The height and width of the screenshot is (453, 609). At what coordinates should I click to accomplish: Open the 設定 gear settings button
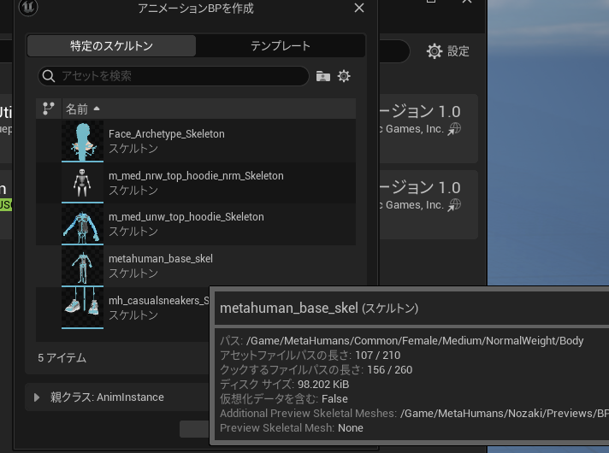(x=447, y=51)
